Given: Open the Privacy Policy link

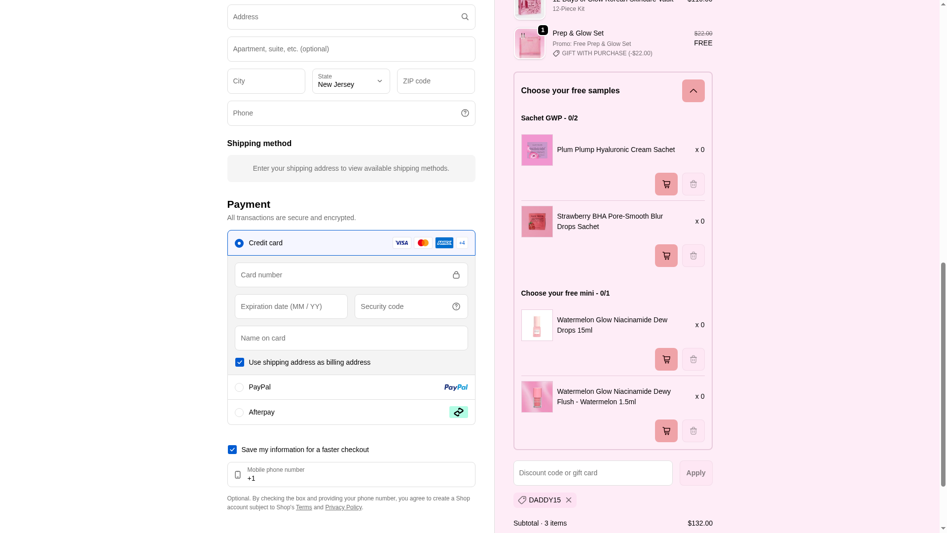Looking at the screenshot, I should point(343,507).
